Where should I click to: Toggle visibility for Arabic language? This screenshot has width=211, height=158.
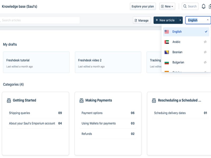(205, 42)
